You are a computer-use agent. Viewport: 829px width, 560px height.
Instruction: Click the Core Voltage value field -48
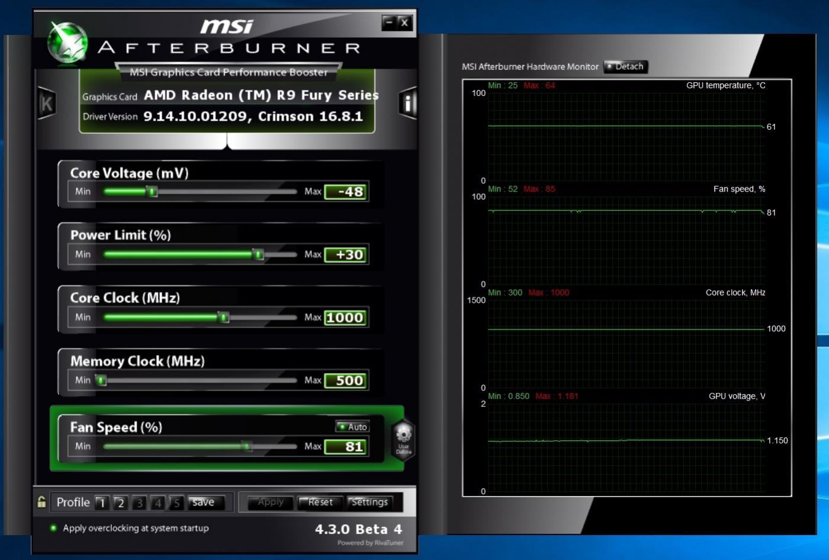click(346, 191)
